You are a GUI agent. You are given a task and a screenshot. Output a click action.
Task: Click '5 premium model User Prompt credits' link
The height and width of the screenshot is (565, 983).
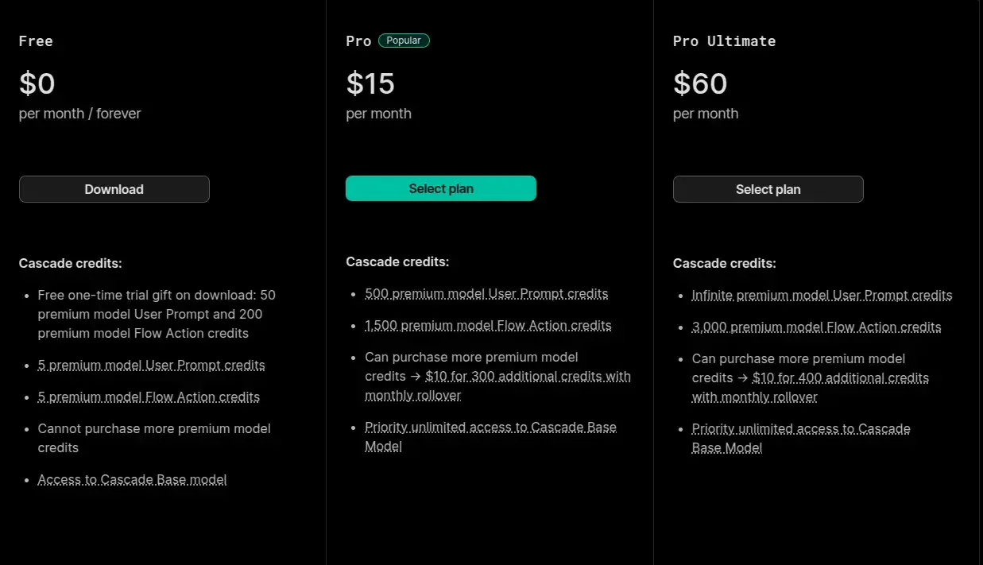[x=151, y=366]
